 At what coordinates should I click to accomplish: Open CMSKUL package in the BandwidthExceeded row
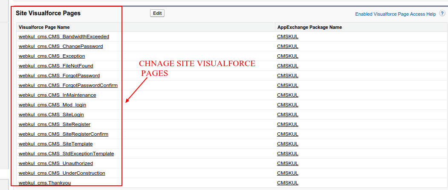(288, 36)
